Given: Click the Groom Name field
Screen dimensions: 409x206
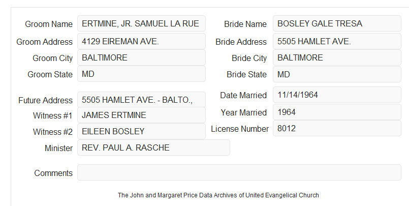Looking at the screenshot, I should click(x=141, y=23).
